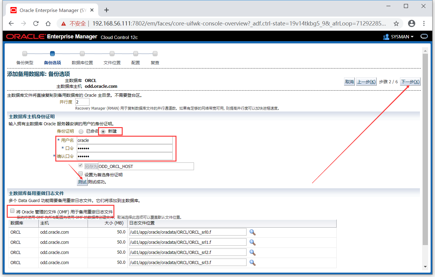Edit the ORCL_srl3.f log file path field

188,263
